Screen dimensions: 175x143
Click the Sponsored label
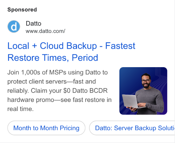click(x=22, y=9)
